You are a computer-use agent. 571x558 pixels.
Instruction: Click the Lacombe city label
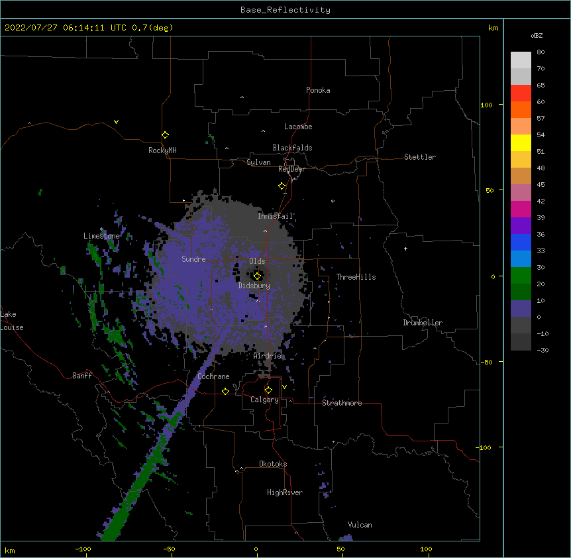(x=298, y=127)
